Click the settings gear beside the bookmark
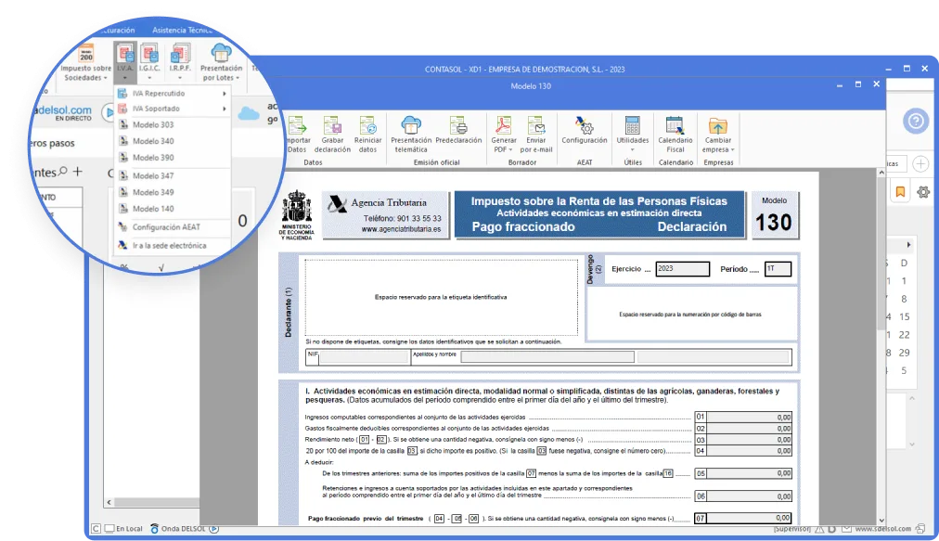 (x=923, y=192)
